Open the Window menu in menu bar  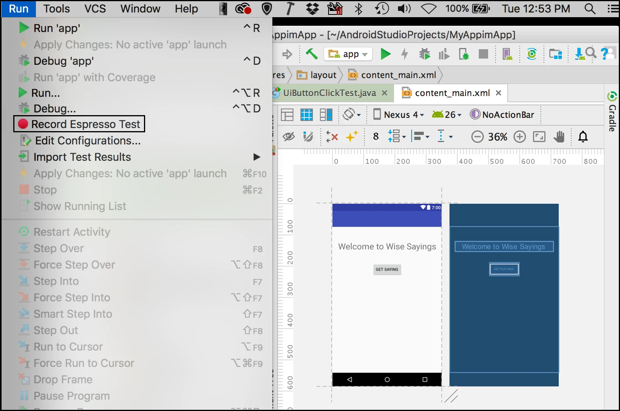140,9
